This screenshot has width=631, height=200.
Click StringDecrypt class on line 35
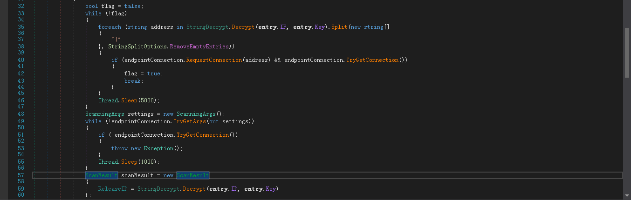pos(204,27)
